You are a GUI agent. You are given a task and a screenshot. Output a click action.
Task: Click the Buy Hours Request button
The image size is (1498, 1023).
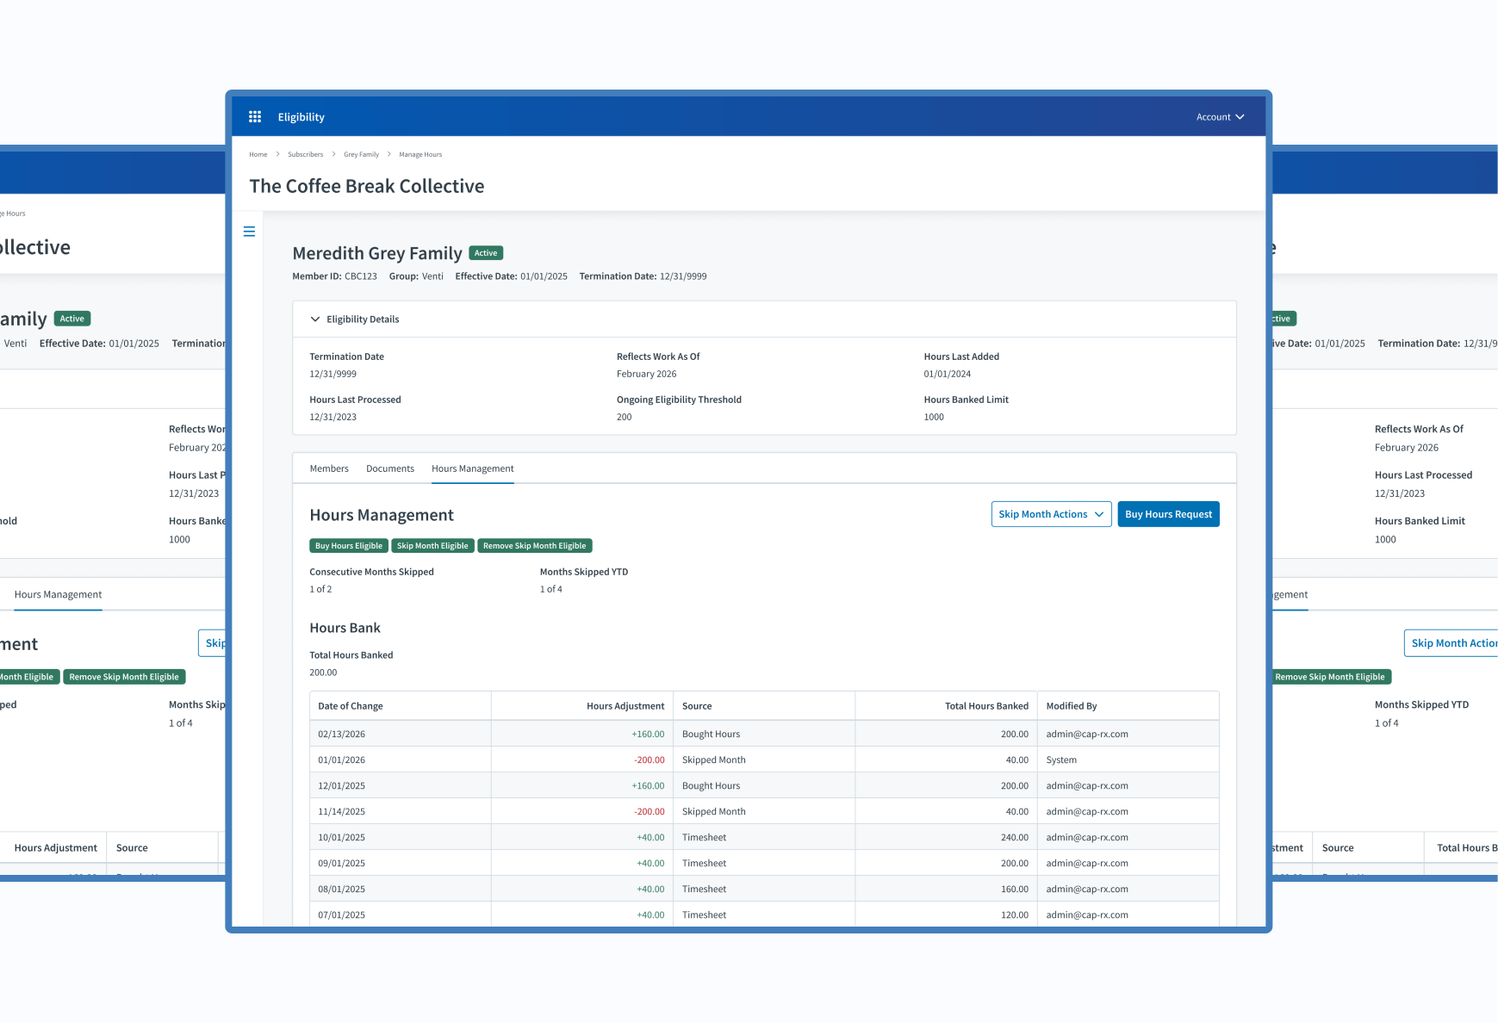[1168, 514]
